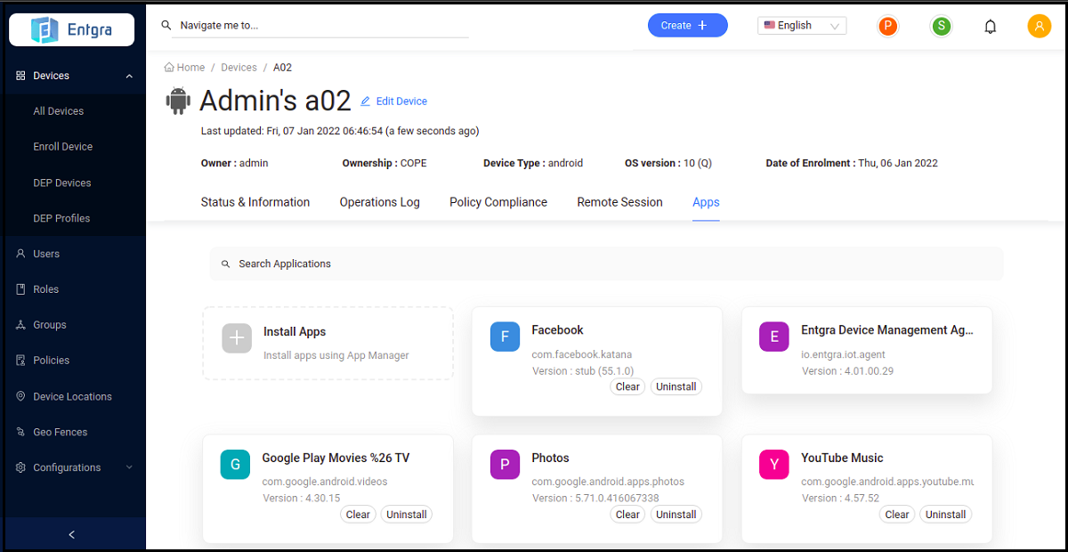
Task: Click the pencil Edit Device icon
Action: 365,101
